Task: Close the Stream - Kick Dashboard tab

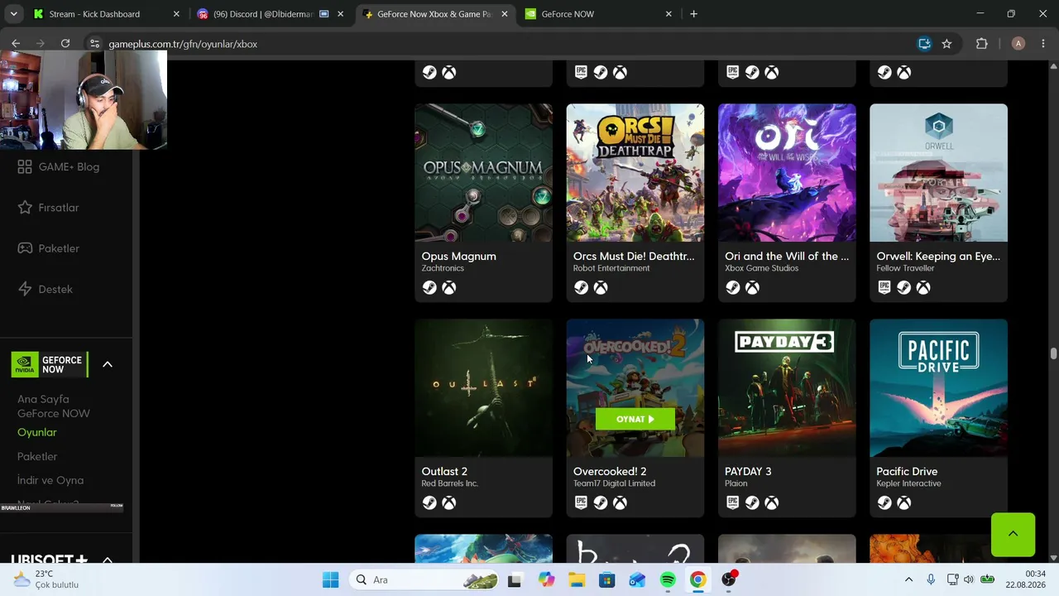Action: pyautogui.click(x=176, y=14)
